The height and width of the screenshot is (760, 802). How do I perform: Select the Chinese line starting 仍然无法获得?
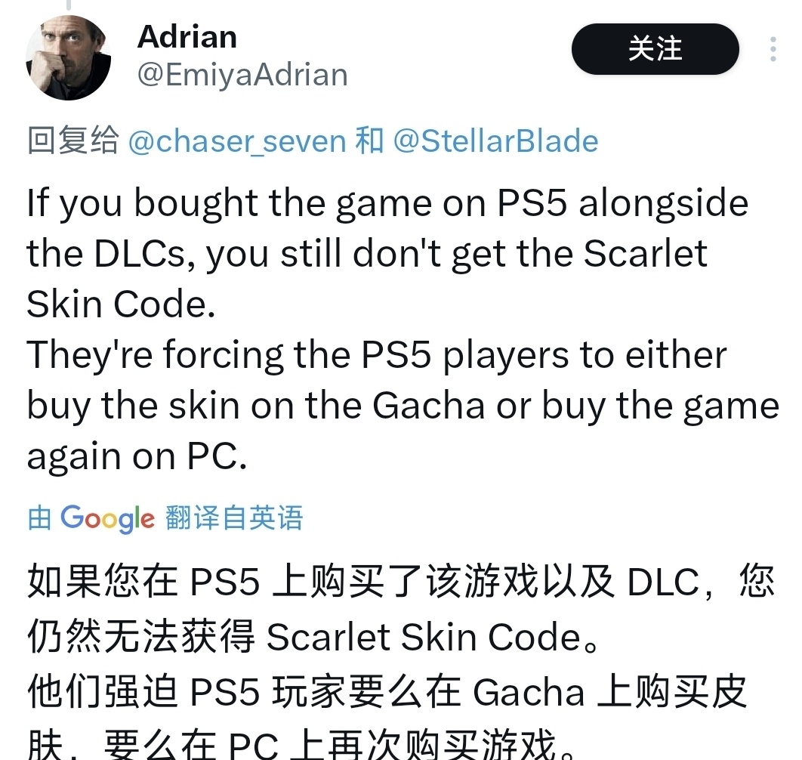[x=313, y=637]
